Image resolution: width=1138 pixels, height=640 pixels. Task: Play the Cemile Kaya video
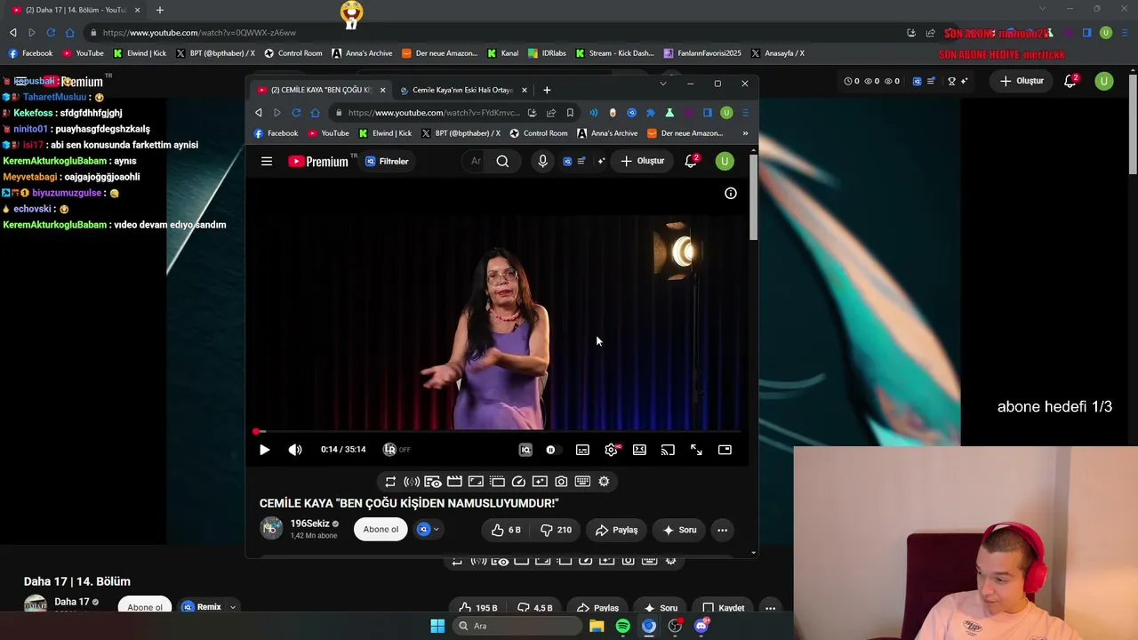264,450
